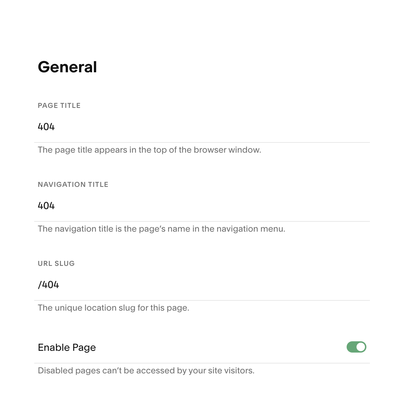Click the '/404' slug value text

point(48,285)
